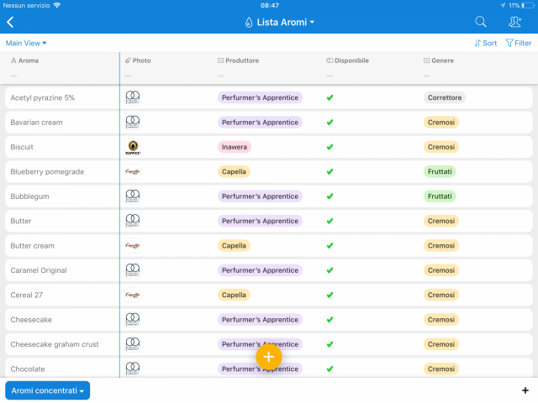Viewport: 538px width, 403px height.
Task: Change Fruttati genre for Bubblegum
Action: [440, 196]
